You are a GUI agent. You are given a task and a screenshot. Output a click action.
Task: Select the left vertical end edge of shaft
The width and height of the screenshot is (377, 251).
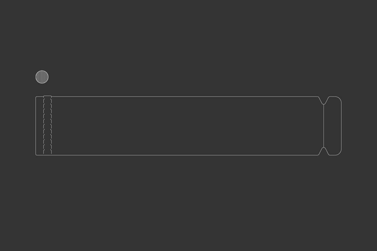[x=36, y=126]
